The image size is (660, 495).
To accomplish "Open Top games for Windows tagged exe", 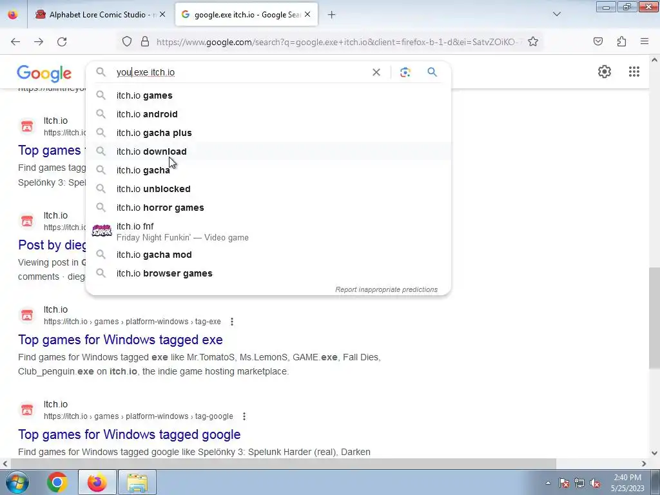I will 121,340.
